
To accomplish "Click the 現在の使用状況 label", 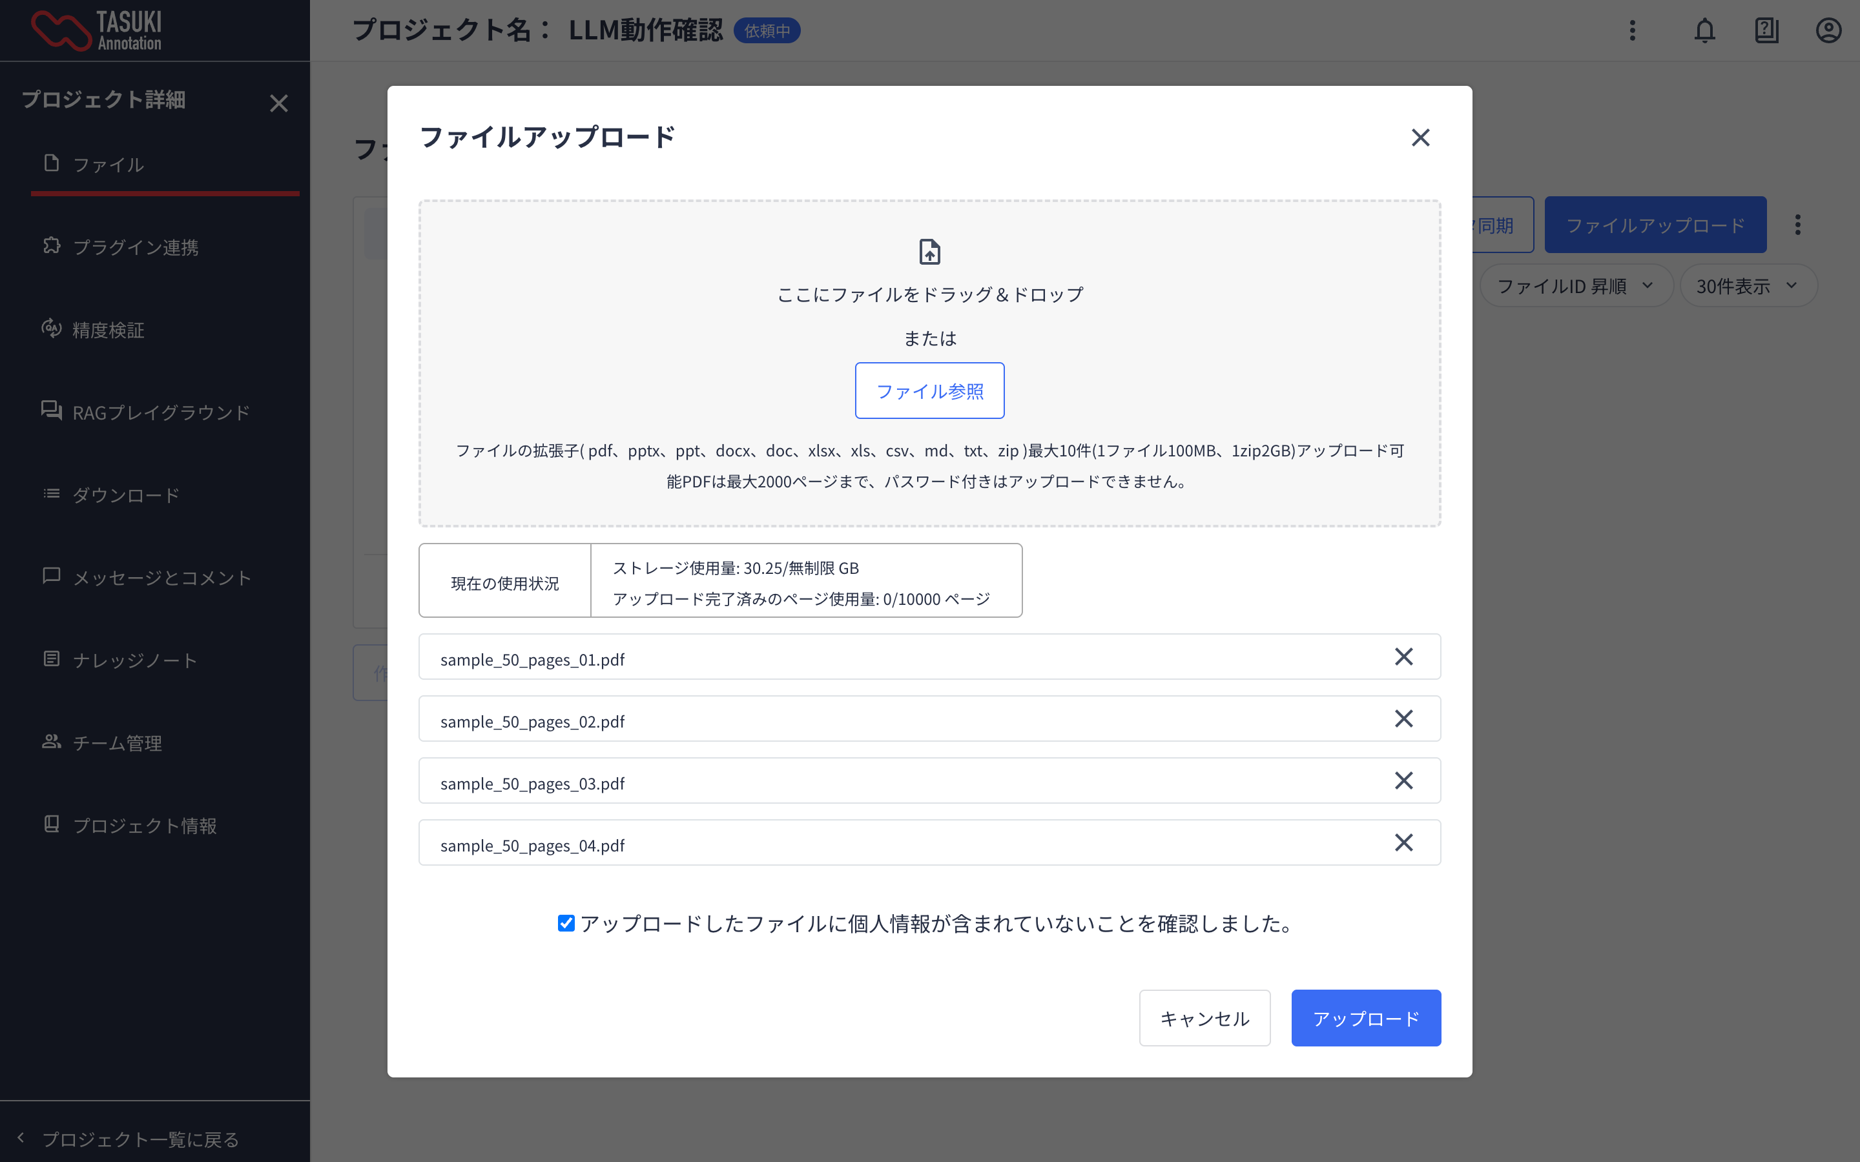I will pyautogui.click(x=505, y=584).
